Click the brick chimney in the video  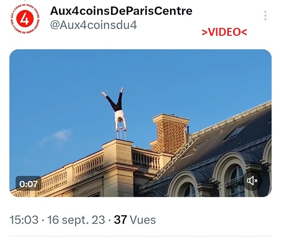[x=170, y=134]
